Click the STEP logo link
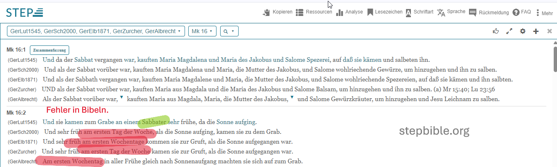This screenshot has width=557, height=167. pyautogui.click(x=25, y=13)
